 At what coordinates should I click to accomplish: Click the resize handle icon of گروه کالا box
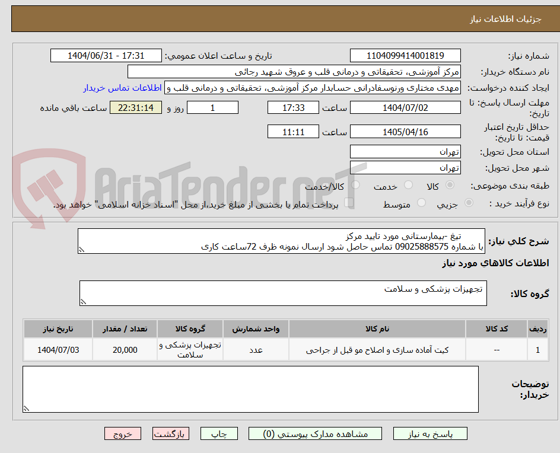[84, 301]
